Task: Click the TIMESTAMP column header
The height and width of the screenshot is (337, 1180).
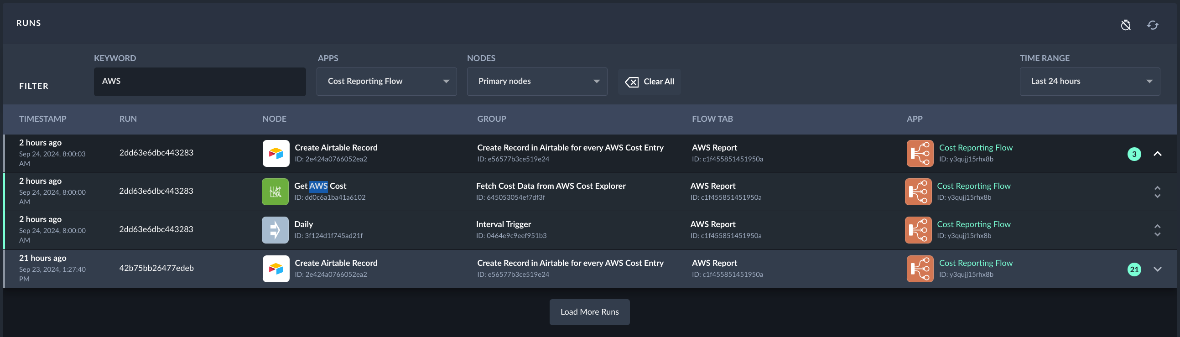Action: point(42,119)
